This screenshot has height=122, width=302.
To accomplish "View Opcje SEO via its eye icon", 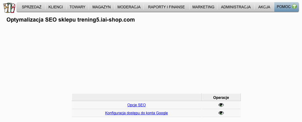I will 221,105.
